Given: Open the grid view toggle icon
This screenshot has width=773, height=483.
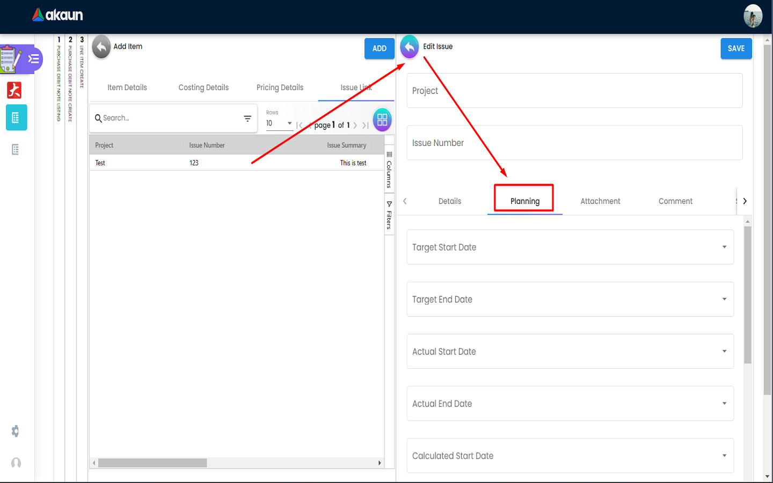Looking at the screenshot, I should [382, 120].
